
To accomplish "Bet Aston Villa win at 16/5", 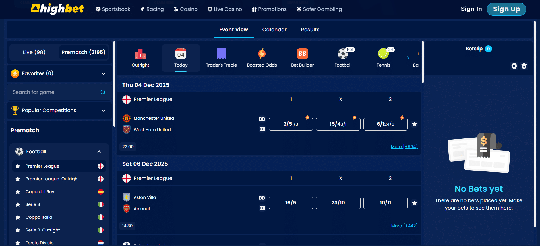I will coord(291,203).
